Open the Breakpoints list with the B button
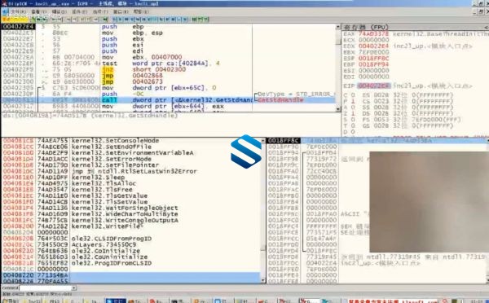The height and width of the screenshot is (303, 489). coord(167,20)
